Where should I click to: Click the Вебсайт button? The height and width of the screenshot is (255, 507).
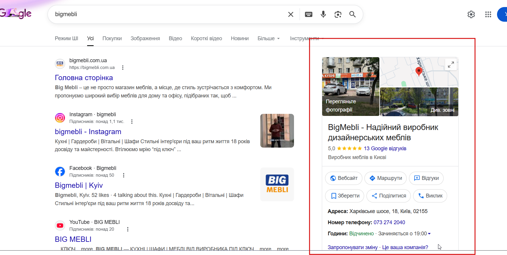(344, 178)
